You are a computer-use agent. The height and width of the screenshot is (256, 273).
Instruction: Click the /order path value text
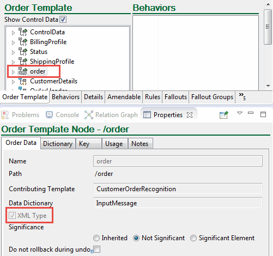point(104,174)
